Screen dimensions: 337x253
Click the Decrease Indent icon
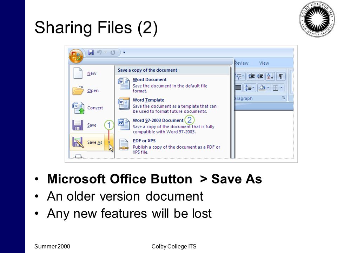pos(251,76)
